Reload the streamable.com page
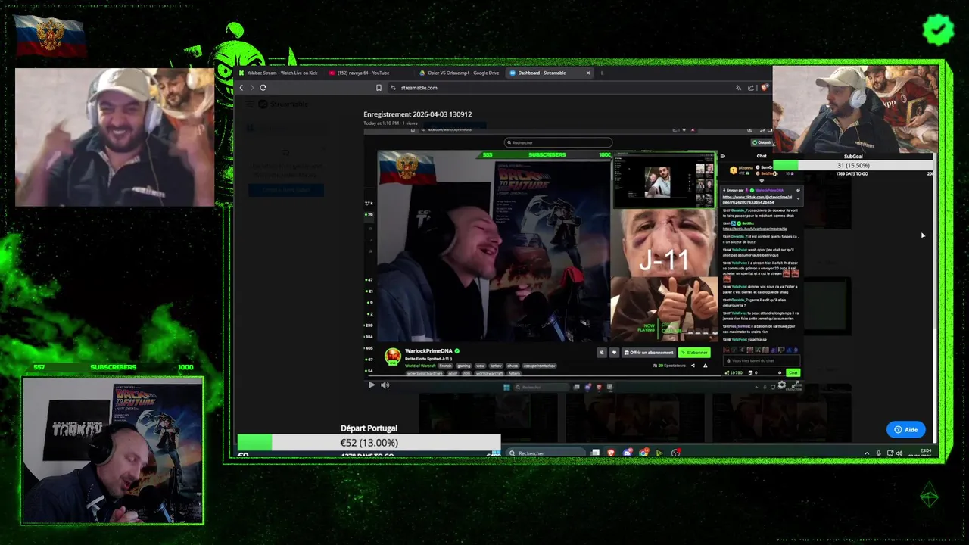This screenshot has height=545, width=969. click(x=263, y=87)
